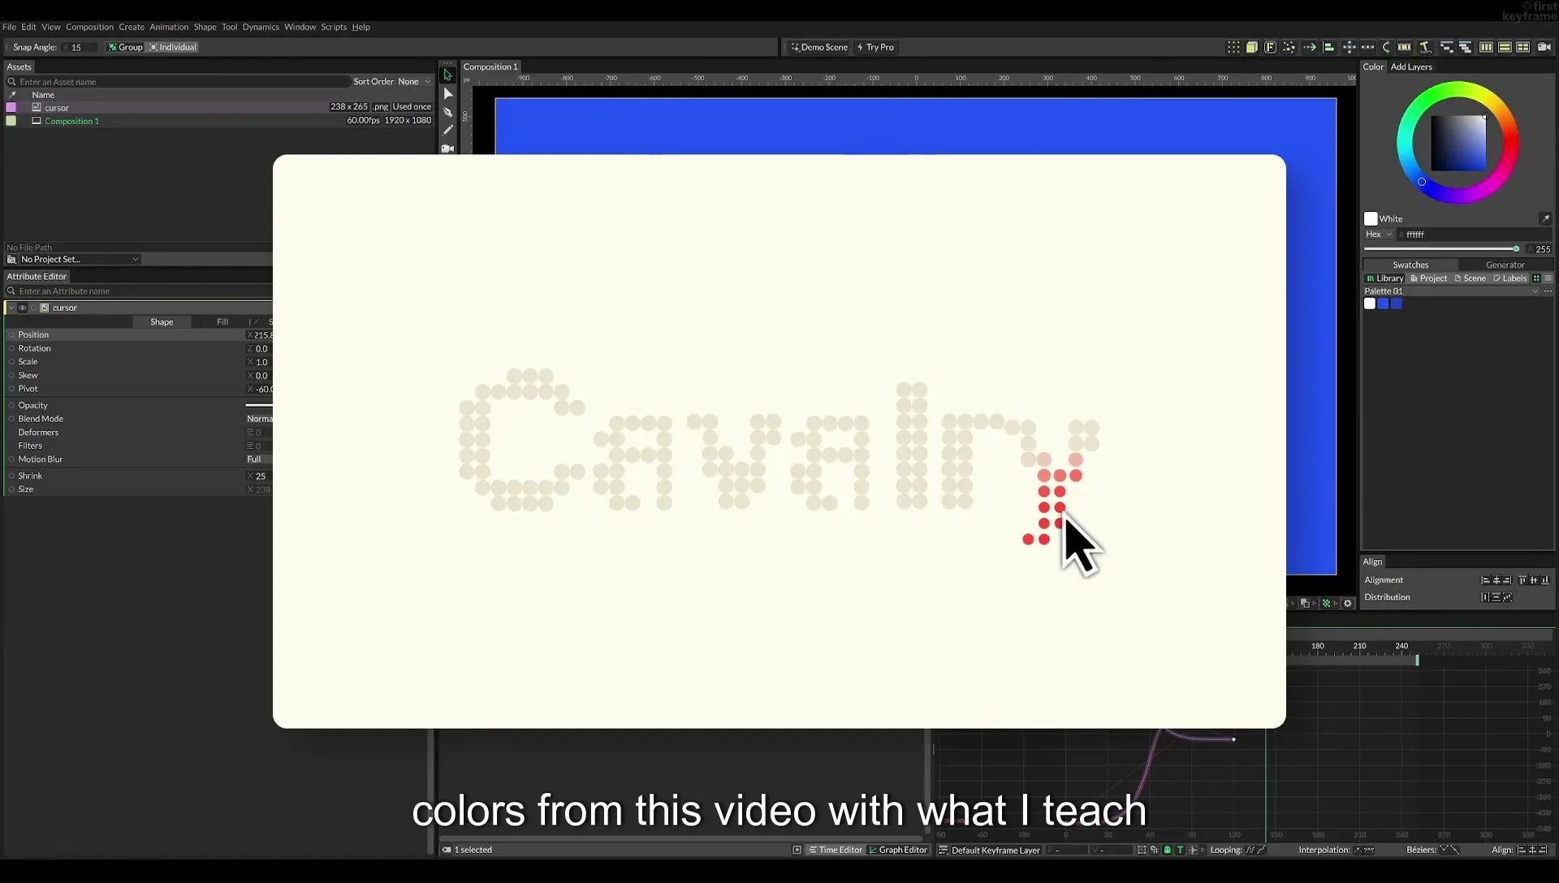This screenshot has width=1559, height=883.
Task: Click the eyedropper icon beside White color
Action: point(1545,218)
